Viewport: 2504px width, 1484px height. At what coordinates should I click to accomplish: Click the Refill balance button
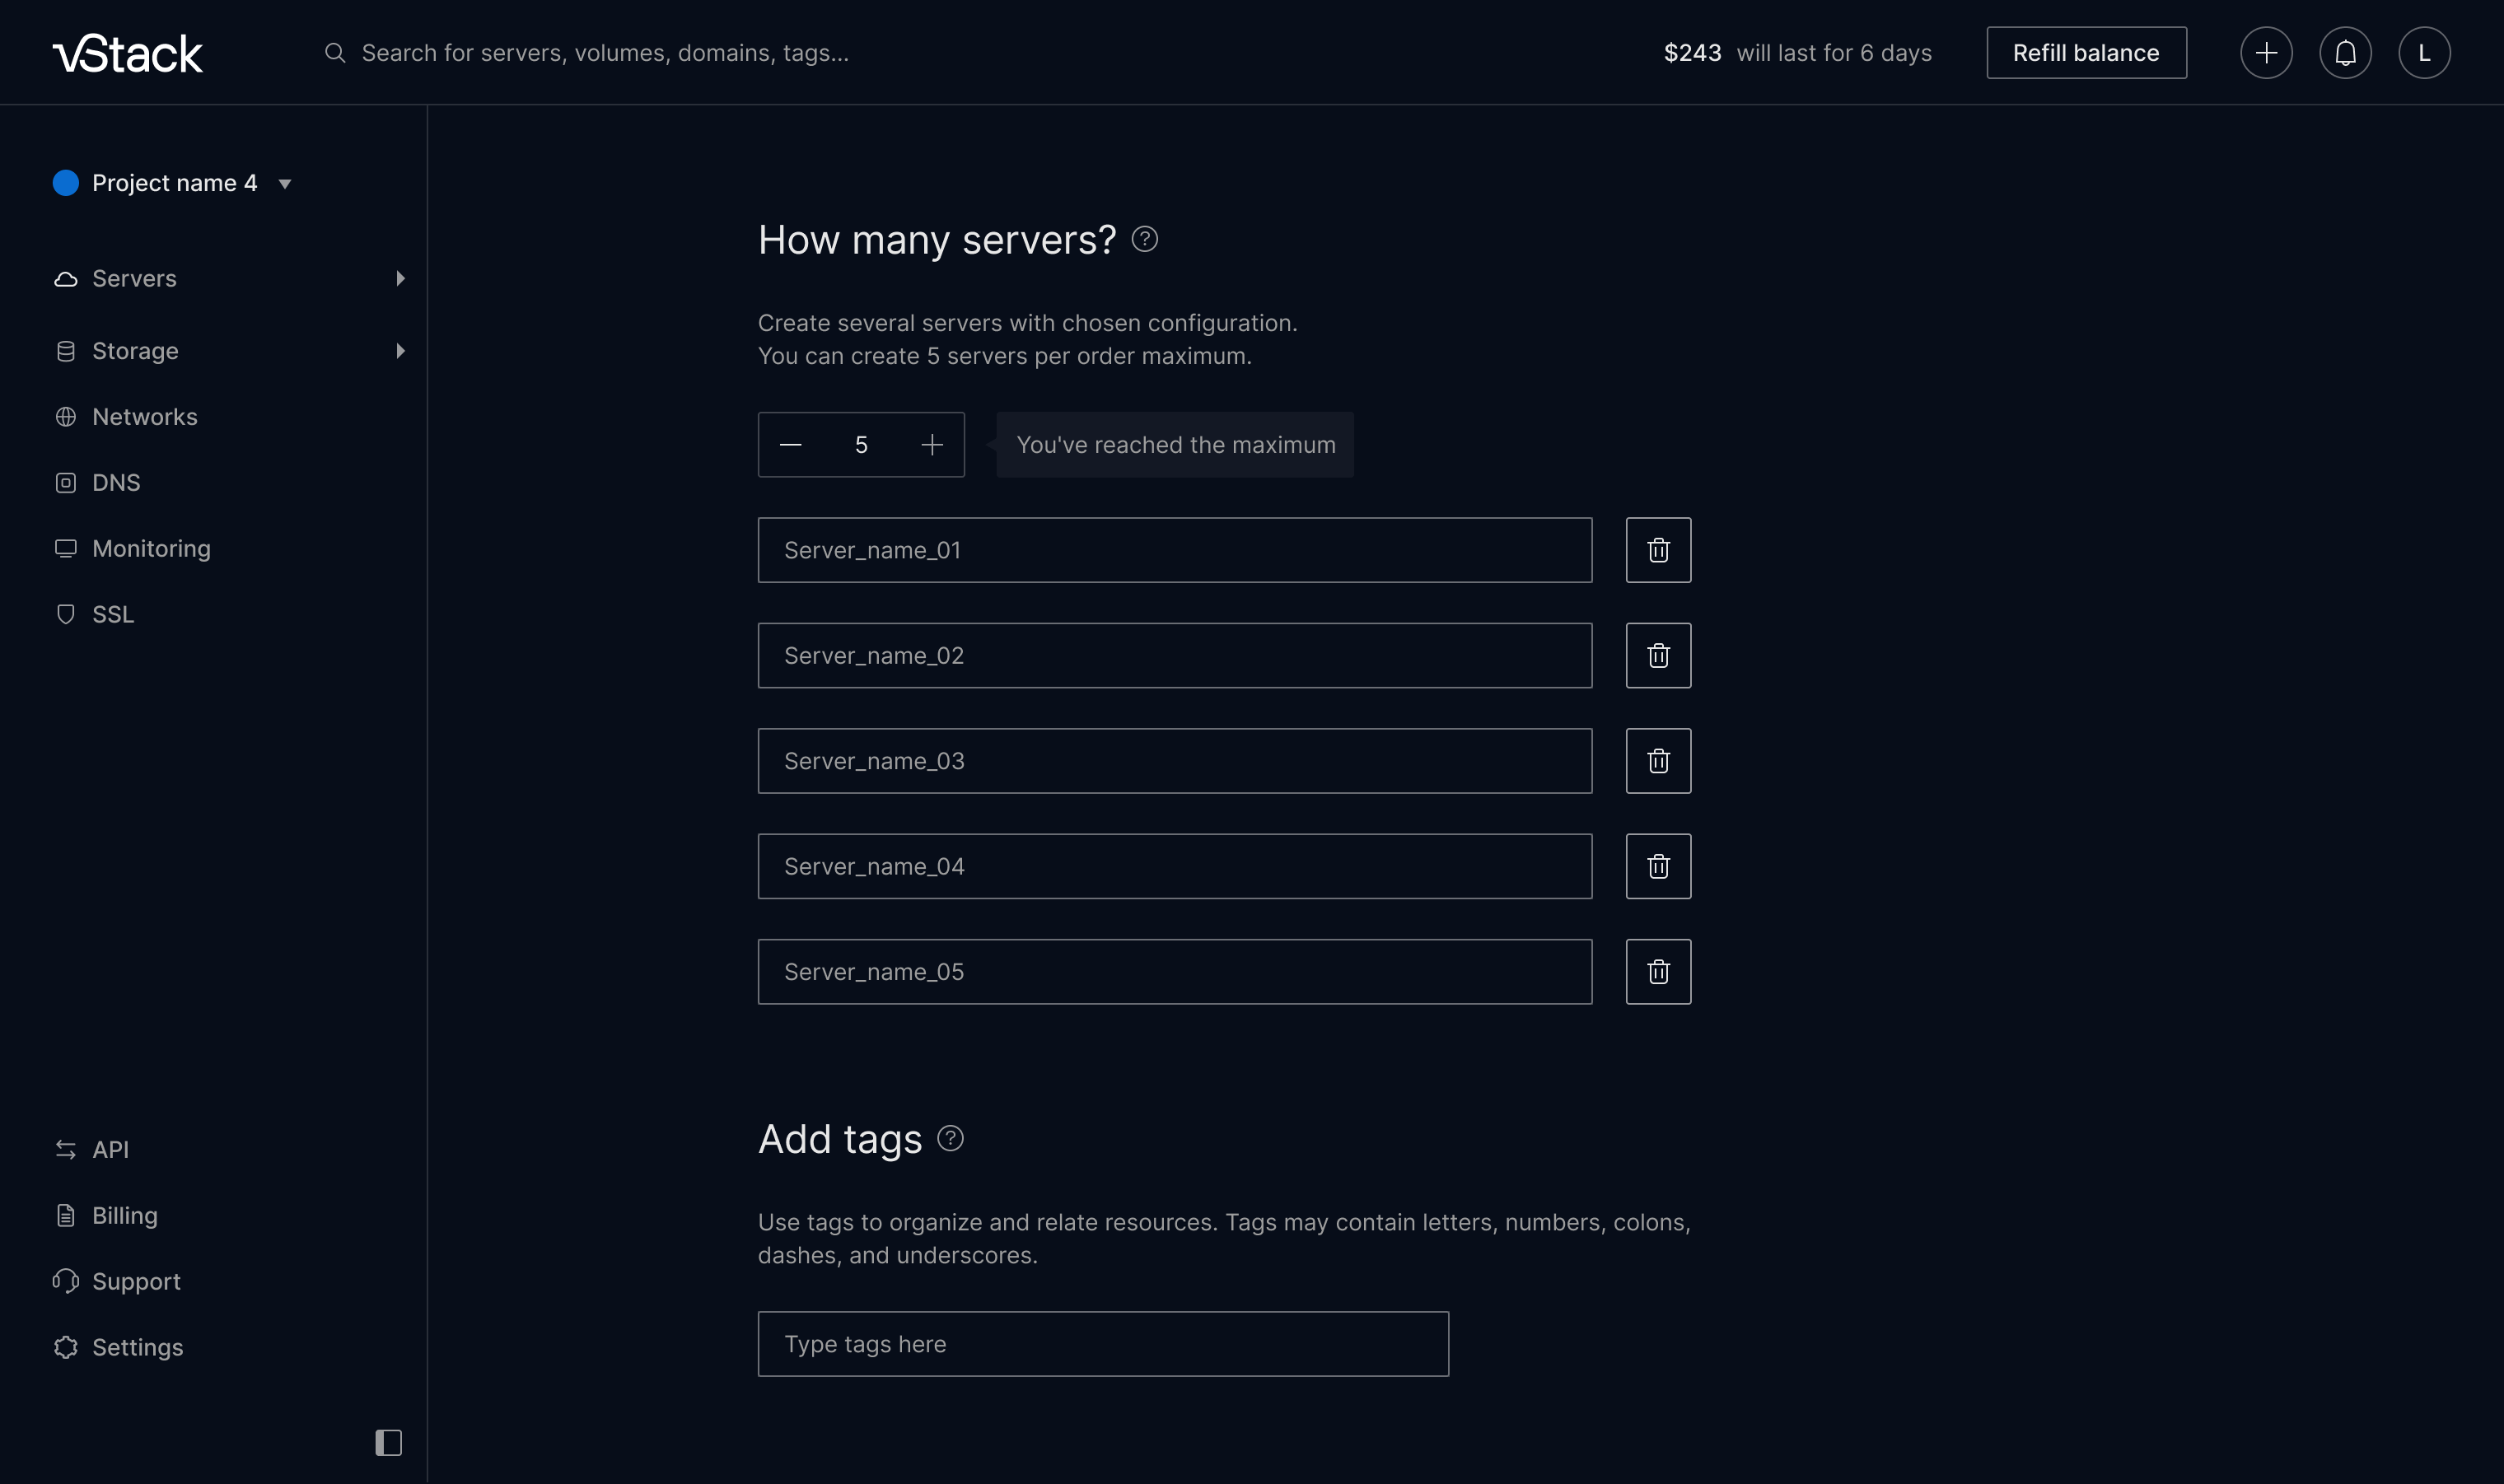[x=2086, y=53]
